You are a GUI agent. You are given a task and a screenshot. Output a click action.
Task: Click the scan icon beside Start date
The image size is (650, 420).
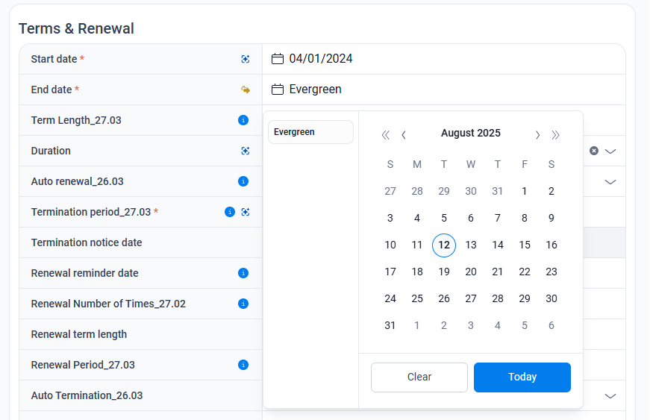click(245, 59)
